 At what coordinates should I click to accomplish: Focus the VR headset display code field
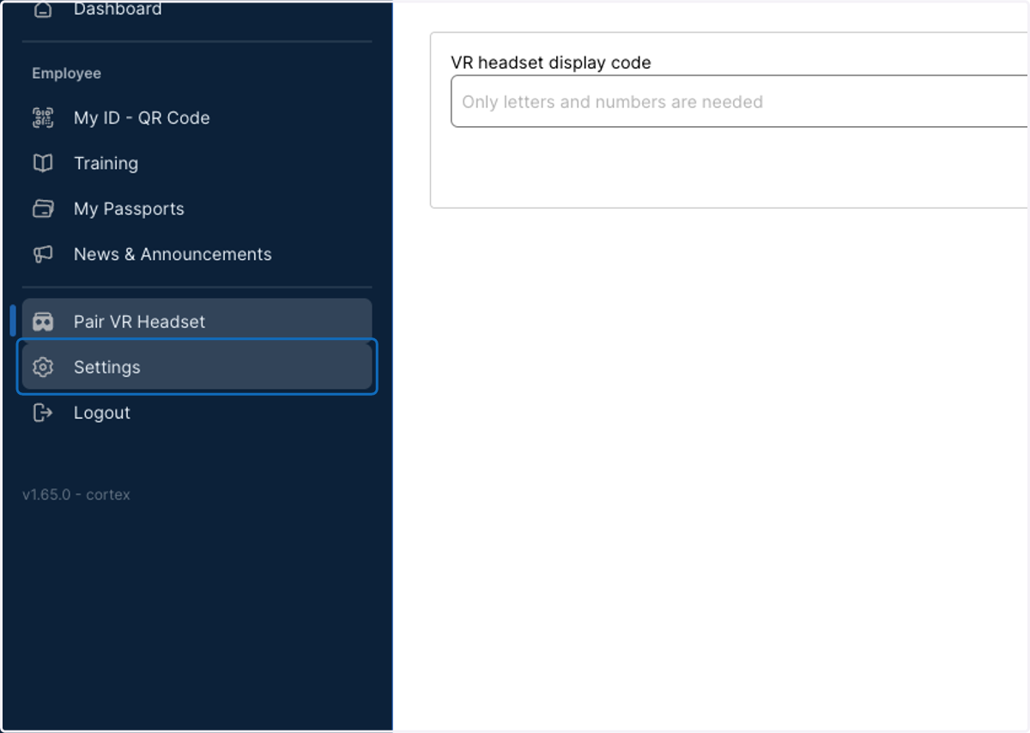click(x=739, y=101)
